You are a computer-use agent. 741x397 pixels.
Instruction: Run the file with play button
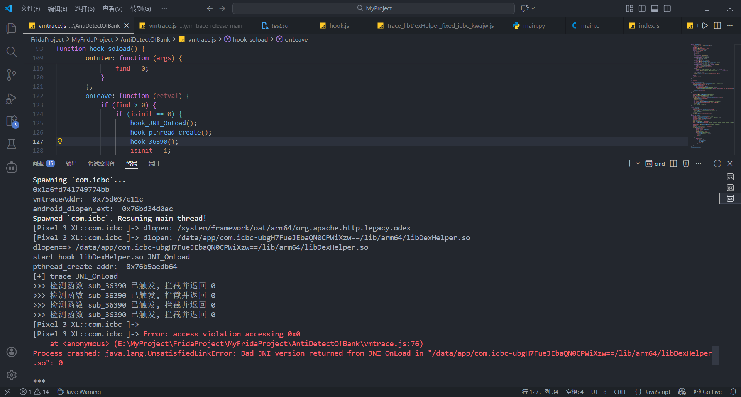tap(705, 25)
